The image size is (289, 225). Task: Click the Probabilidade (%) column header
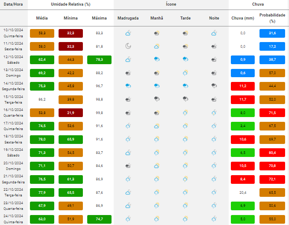click(x=272, y=18)
